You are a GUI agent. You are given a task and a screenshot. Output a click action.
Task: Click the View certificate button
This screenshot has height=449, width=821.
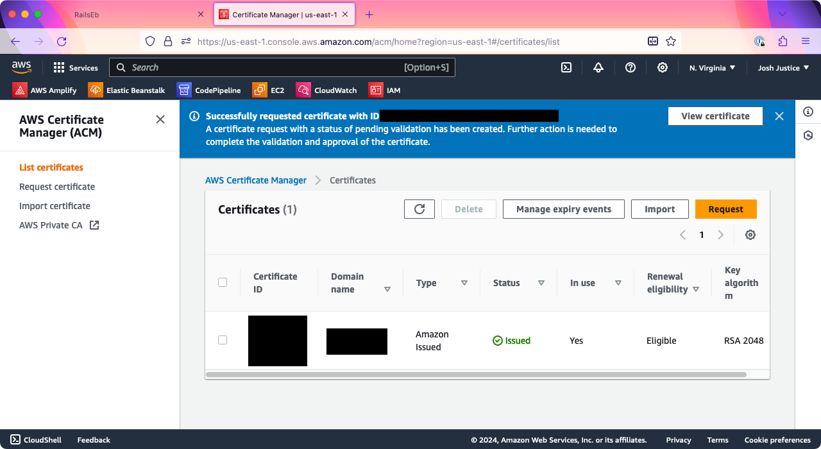pyautogui.click(x=715, y=116)
